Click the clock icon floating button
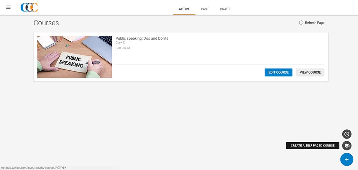 tap(347, 134)
